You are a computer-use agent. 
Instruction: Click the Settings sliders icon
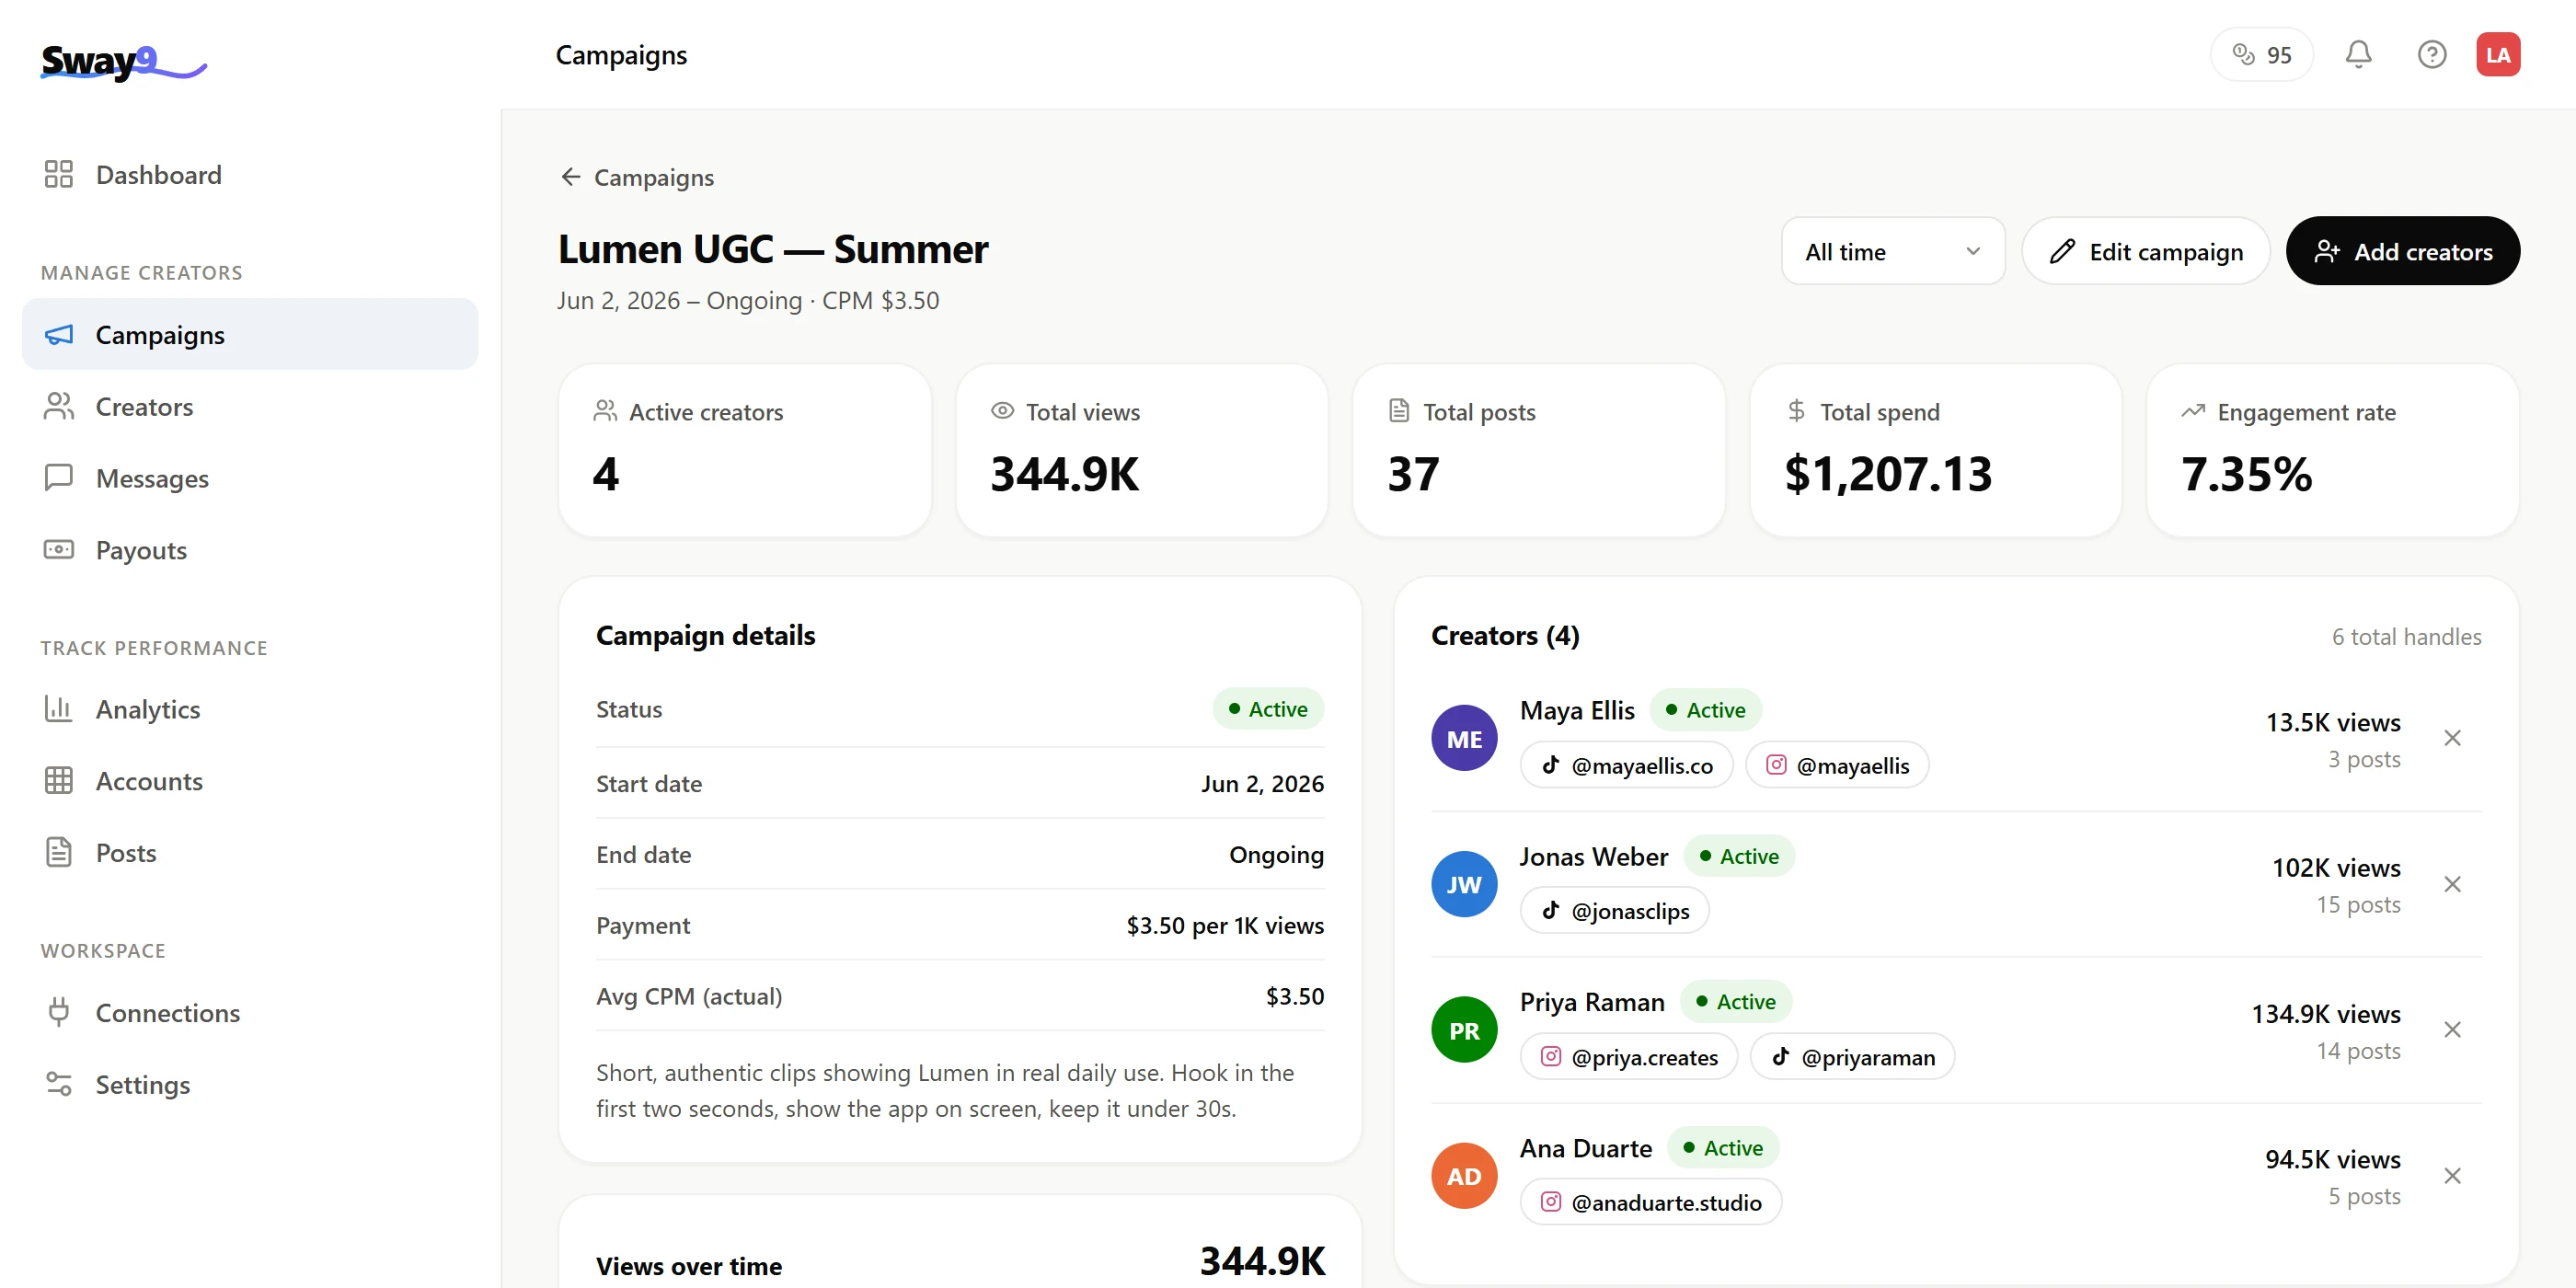59,1085
